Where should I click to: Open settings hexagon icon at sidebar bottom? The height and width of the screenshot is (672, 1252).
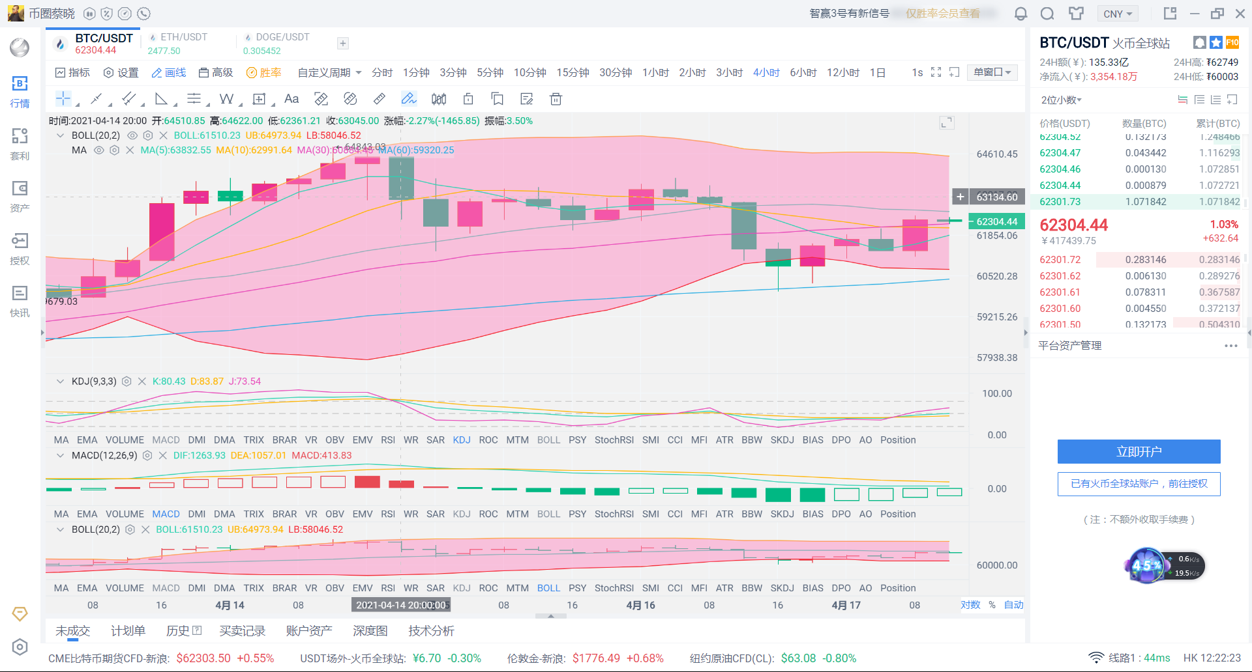click(x=20, y=647)
